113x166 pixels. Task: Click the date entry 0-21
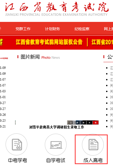(3, 127)
